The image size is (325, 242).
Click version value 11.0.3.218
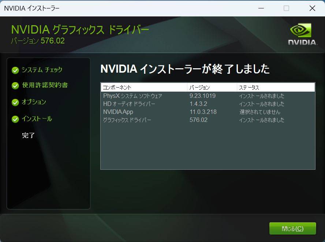coord(203,112)
